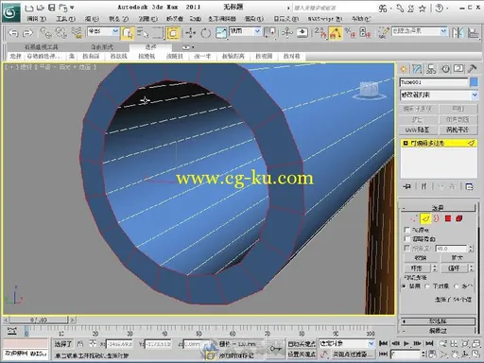Image resolution: width=484 pixels, height=363 pixels.
Task: Select the Link tool icon
Action: click(x=46, y=33)
